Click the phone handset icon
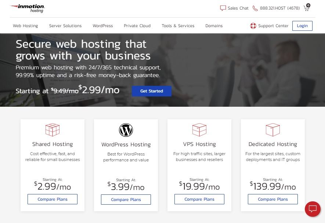 click(255, 8)
